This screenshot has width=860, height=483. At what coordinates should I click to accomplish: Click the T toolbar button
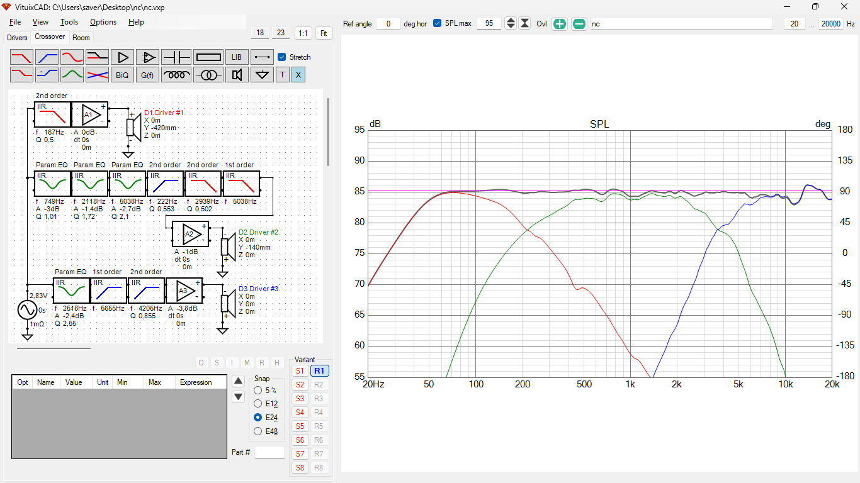tap(282, 75)
